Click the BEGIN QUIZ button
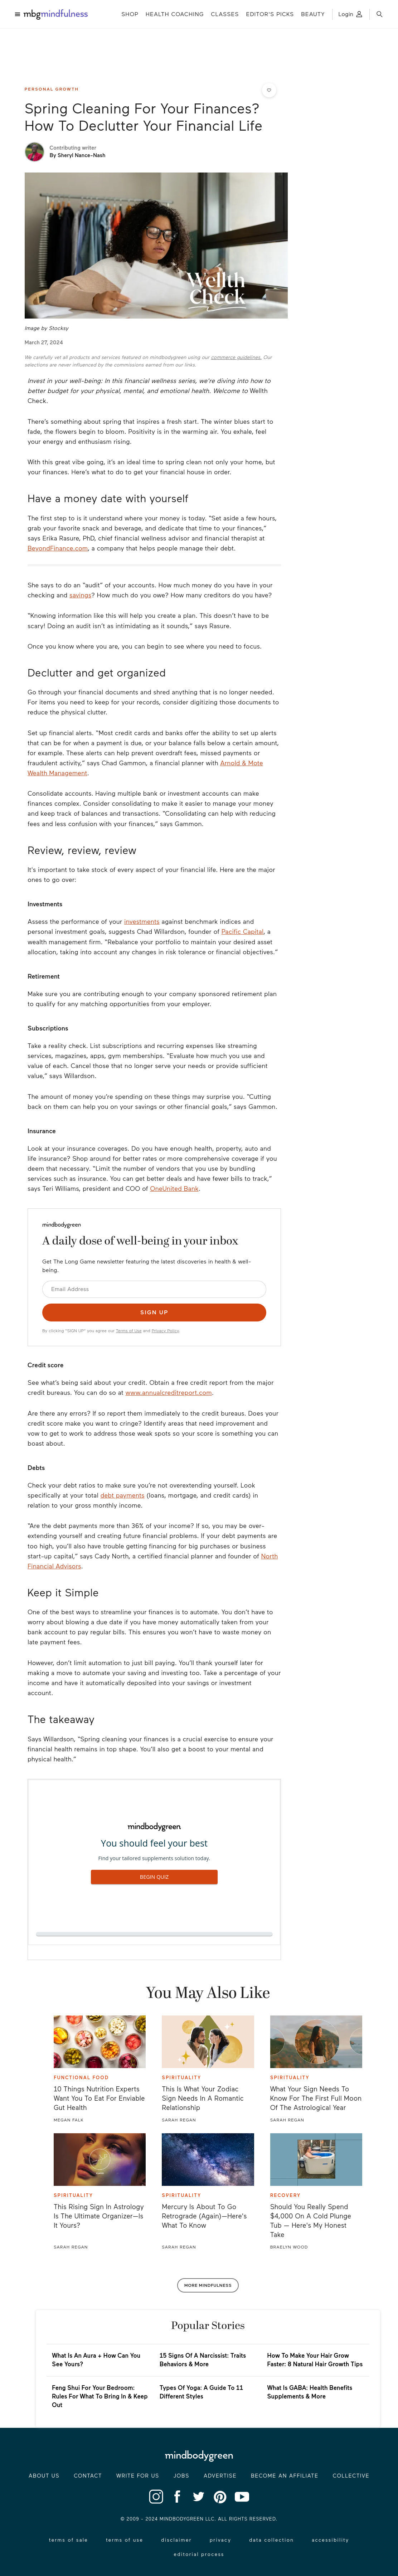The height and width of the screenshot is (2576, 398). point(154,1877)
